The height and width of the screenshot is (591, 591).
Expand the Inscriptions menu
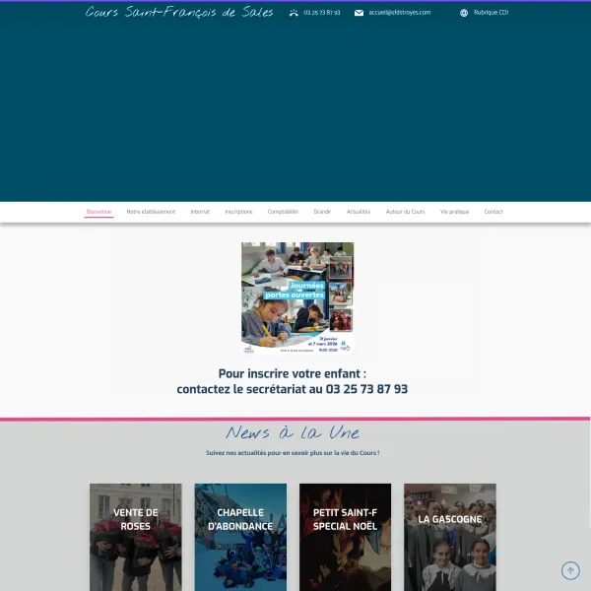click(x=238, y=212)
